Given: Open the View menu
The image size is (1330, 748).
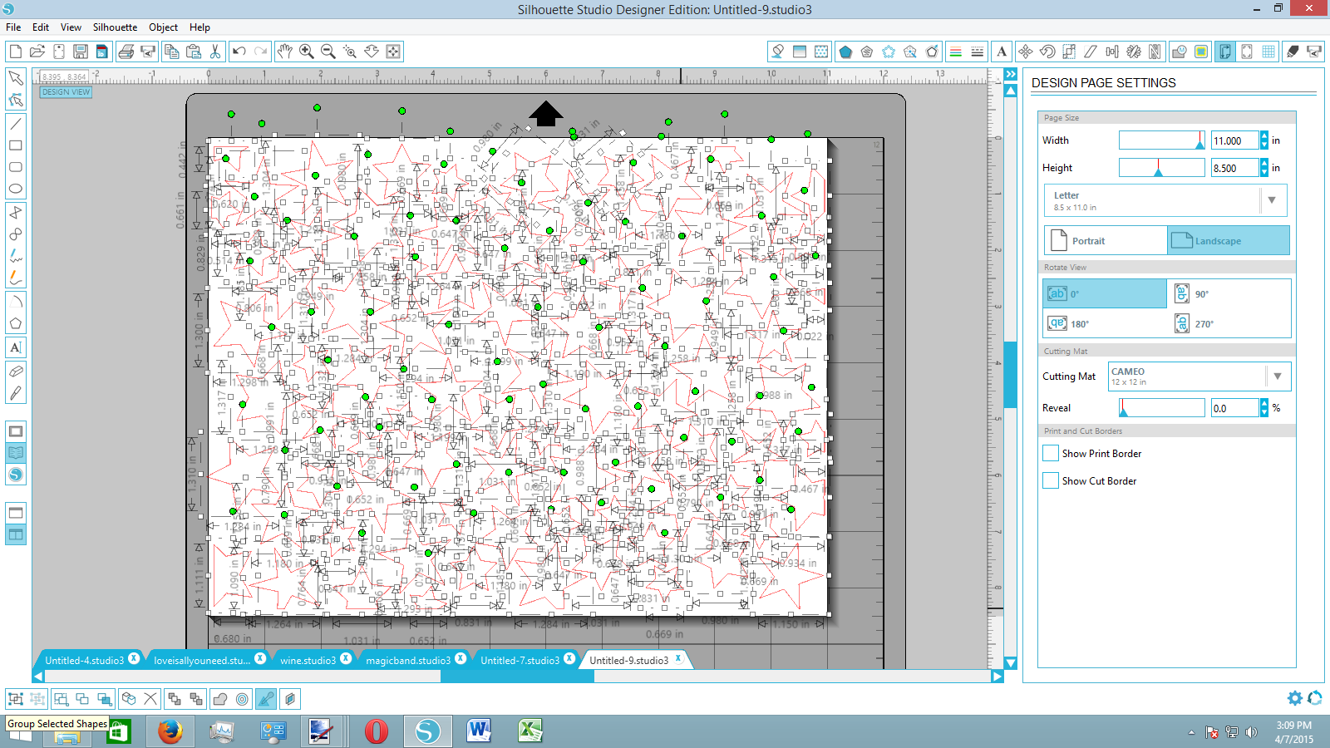Looking at the screenshot, I should (71, 27).
